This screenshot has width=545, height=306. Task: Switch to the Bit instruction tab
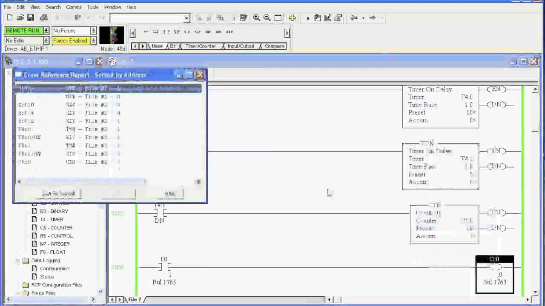point(173,46)
